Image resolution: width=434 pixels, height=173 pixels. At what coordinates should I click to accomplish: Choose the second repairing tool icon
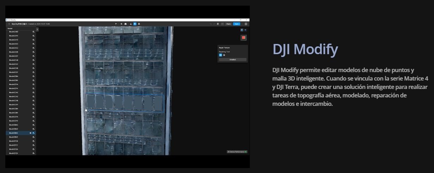click(224, 55)
